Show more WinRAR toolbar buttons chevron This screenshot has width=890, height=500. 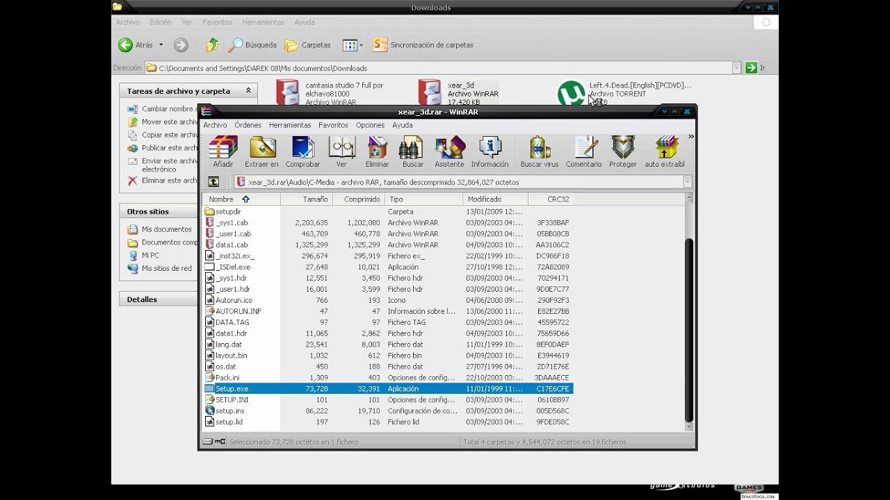690,137
